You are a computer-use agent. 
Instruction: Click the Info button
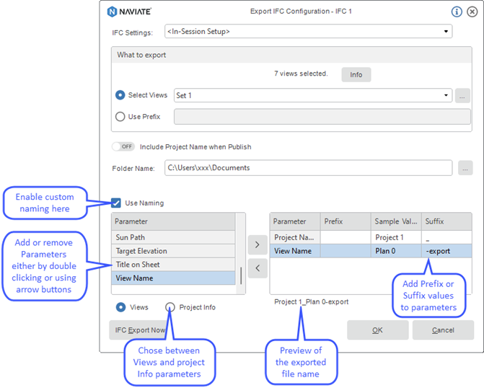pyautogui.click(x=356, y=74)
